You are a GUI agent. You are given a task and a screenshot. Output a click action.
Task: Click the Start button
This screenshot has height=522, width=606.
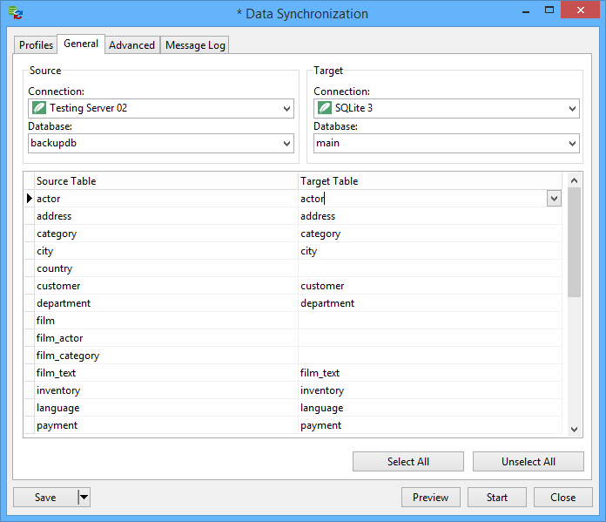click(497, 498)
